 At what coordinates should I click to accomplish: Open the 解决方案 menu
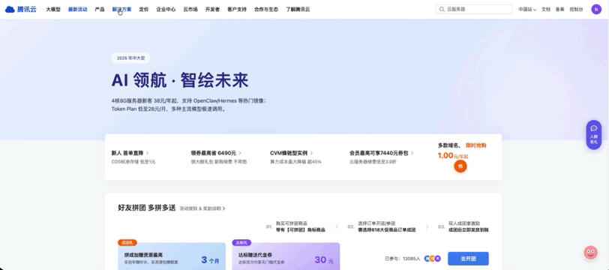pyautogui.click(x=122, y=9)
